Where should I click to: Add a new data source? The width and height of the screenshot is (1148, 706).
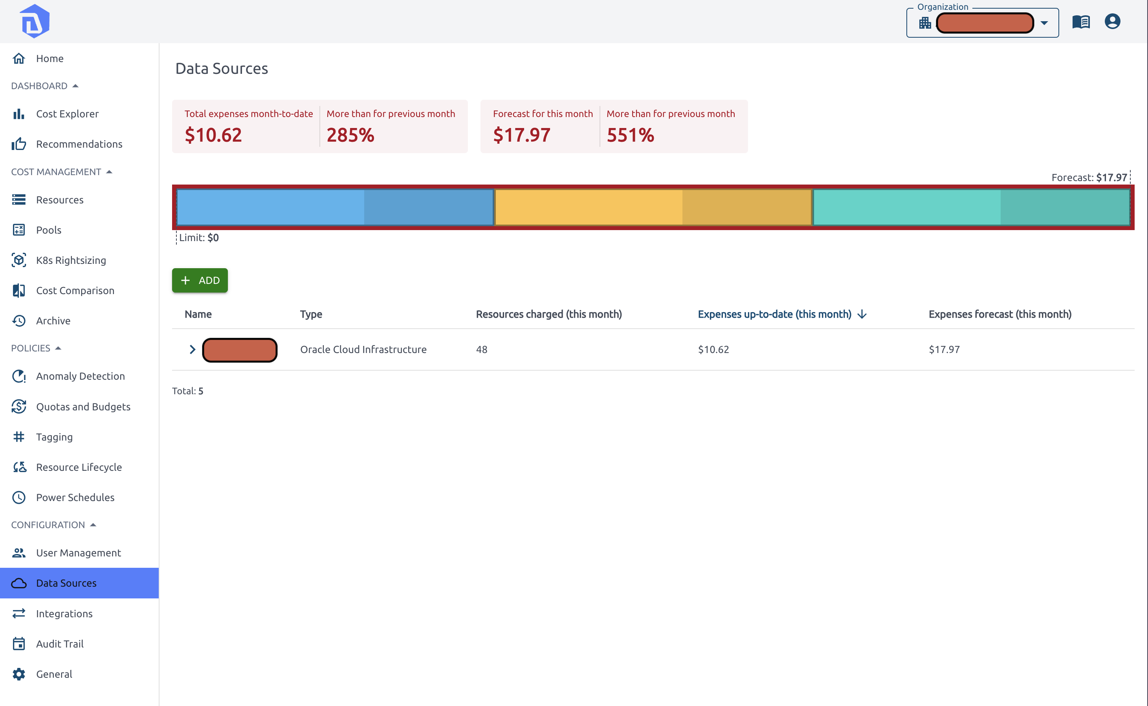tap(200, 280)
